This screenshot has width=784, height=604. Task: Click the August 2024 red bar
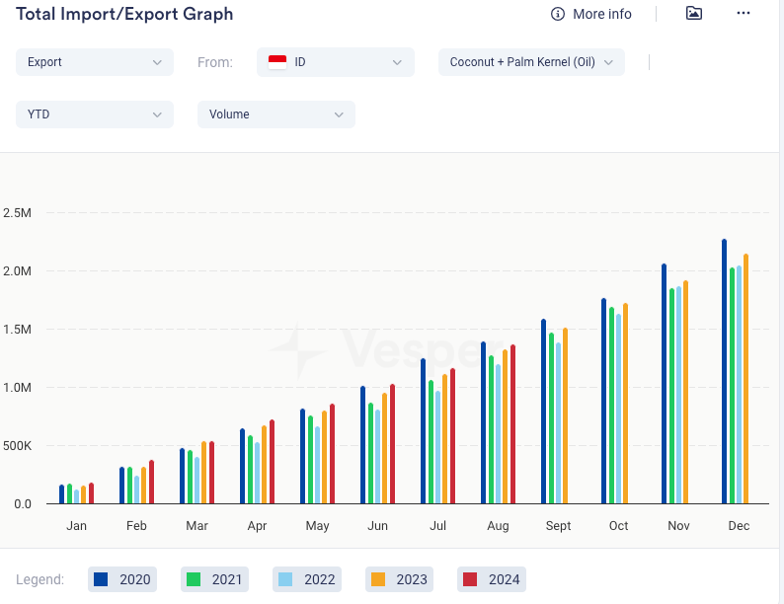[x=512, y=424]
